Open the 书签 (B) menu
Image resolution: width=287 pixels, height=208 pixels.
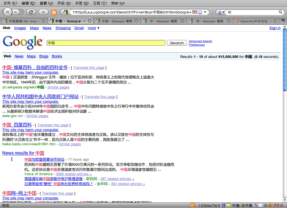pos(82,3)
